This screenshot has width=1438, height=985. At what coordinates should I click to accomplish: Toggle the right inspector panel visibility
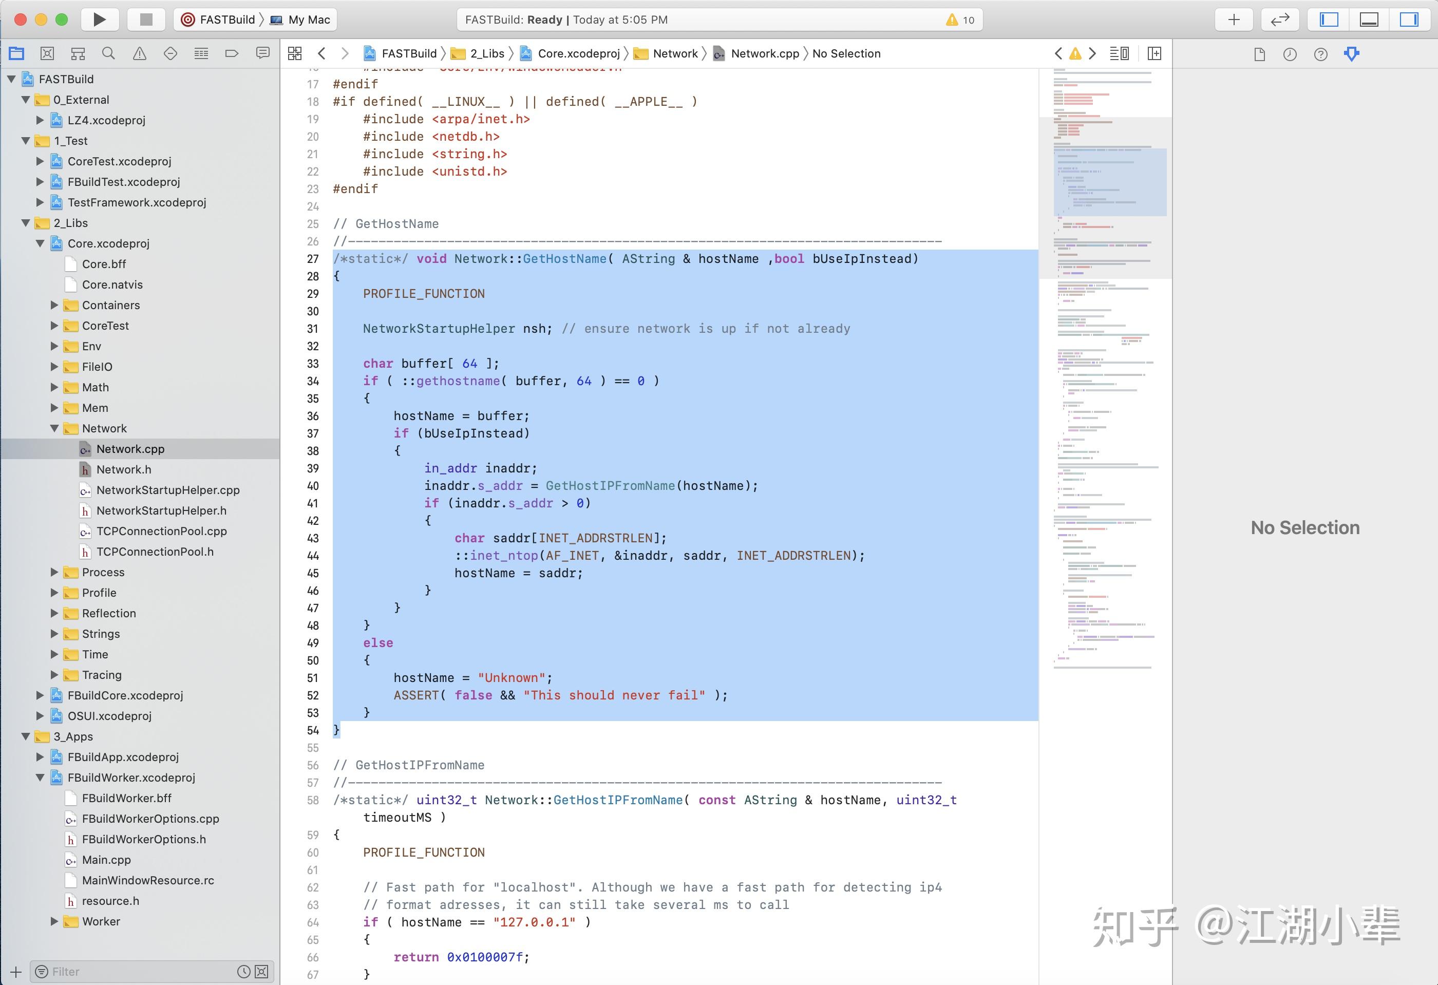1409,19
